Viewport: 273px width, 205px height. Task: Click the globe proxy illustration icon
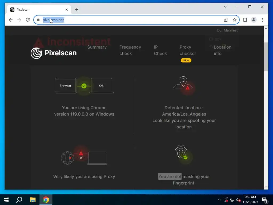coord(67,158)
